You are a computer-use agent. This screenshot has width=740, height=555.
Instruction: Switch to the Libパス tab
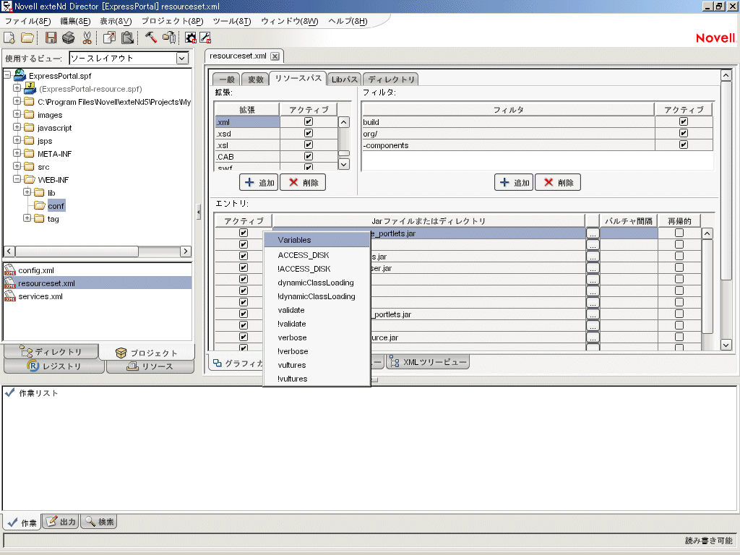(345, 79)
